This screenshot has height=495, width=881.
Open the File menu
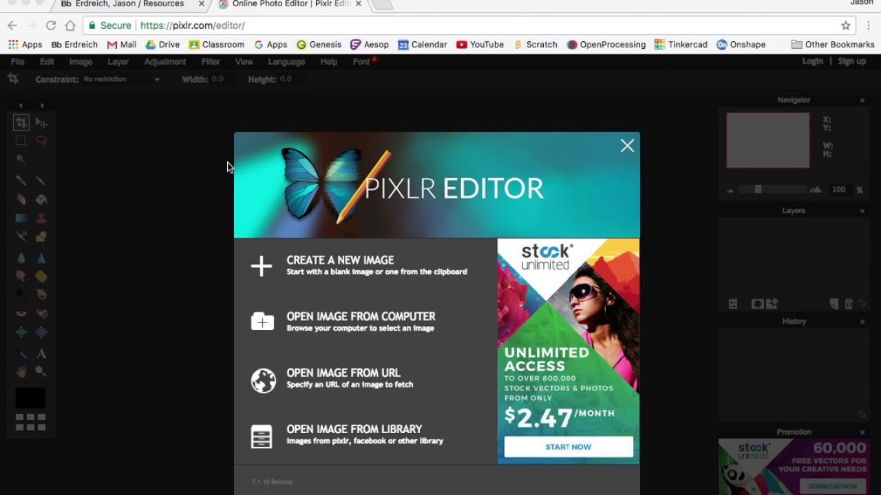point(17,61)
